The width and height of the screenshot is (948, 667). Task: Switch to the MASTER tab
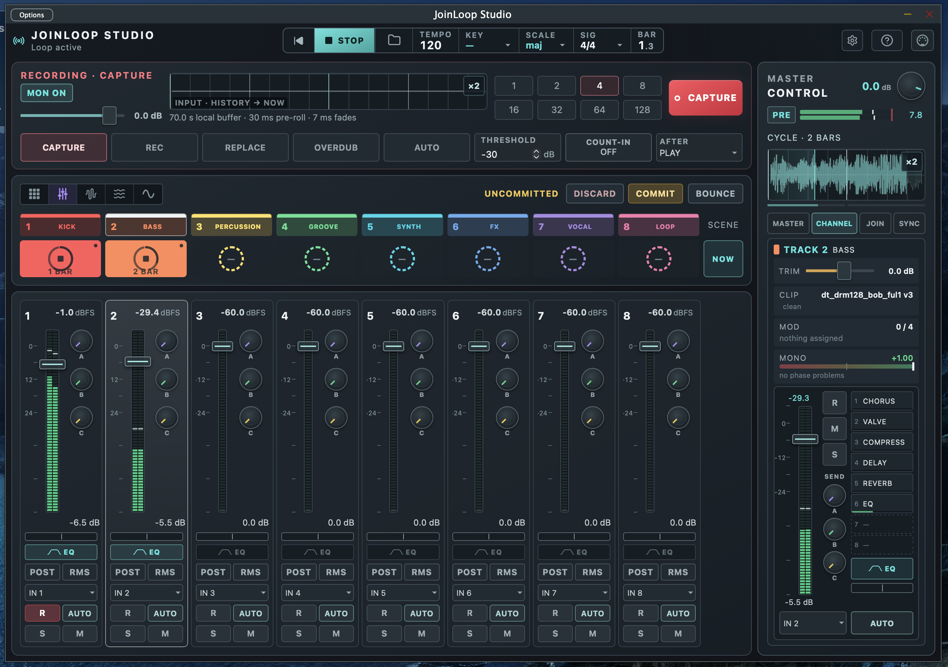[788, 223]
